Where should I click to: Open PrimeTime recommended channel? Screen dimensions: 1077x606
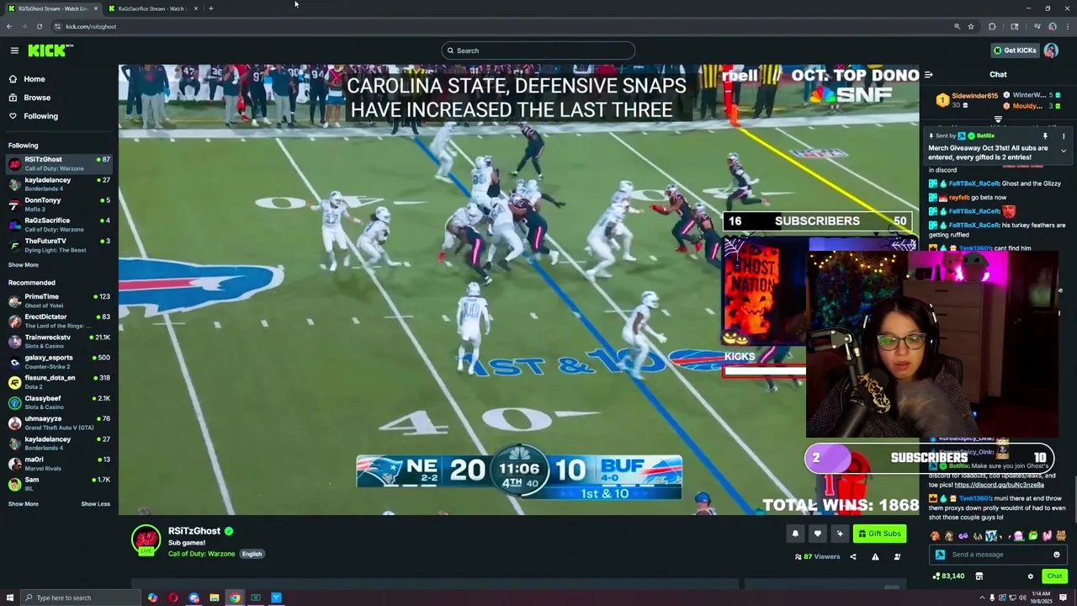pyautogui.click(x=59, y=300)
